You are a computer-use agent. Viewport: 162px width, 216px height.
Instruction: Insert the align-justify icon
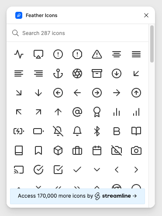click(x=136, y=54)
